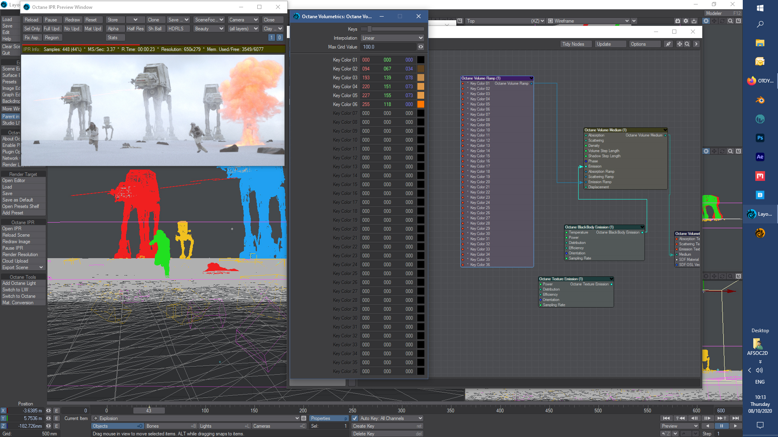Click the Key Color 06 orange swatch
Image resolution: width=778 pixels, height=437 pixels.
pos(421,104)
